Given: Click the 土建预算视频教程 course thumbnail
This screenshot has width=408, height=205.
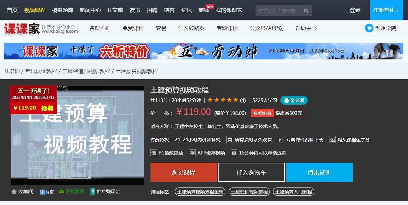Looking at the screenshot, I should [x=78, y=135].
